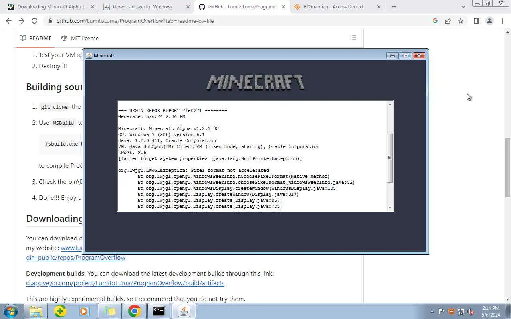Click 'Java: 1.8.0_411' line
Image resolution: width=511 pixels, height=319 pixels.
(167, 140)
